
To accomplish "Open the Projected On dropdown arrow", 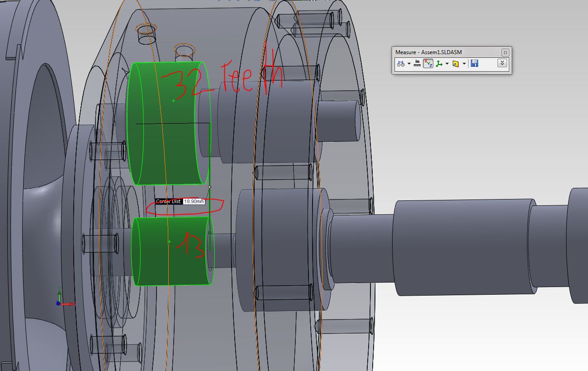I will coord(464,64).
